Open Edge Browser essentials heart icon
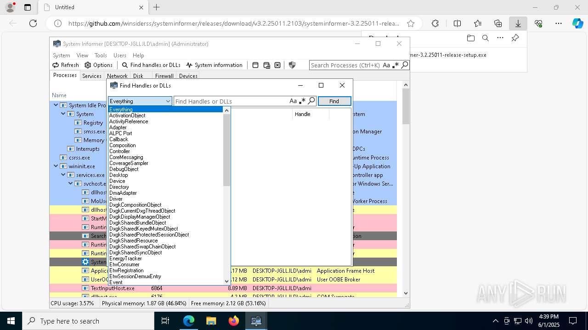The height and width of the screenshot is (330, 588). pos(538,23)
